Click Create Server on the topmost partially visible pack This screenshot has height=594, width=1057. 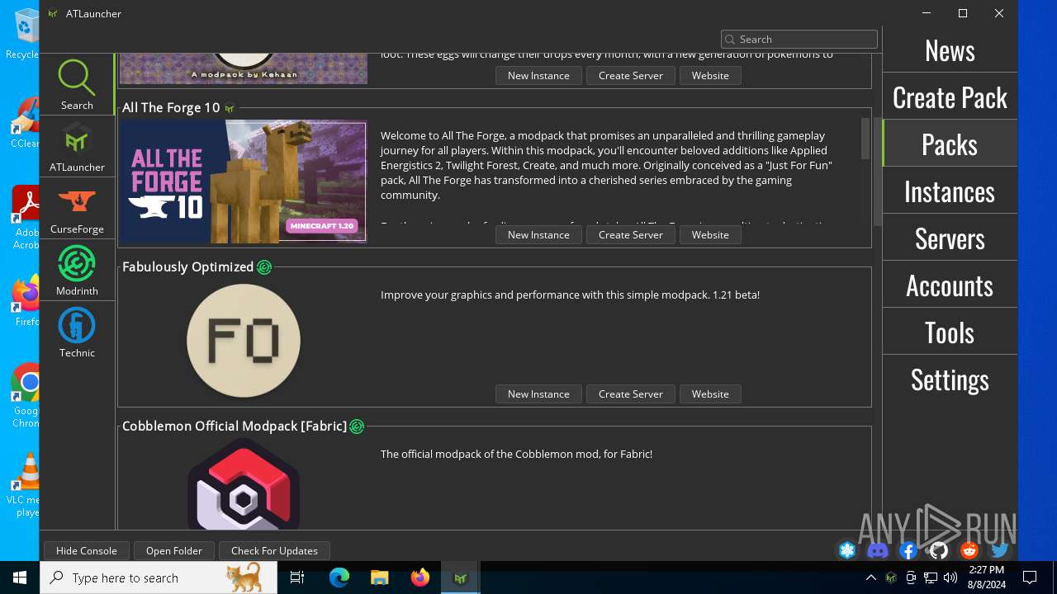tap(631, 75)
